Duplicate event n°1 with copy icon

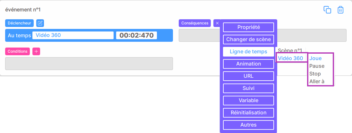click(327, 10)
